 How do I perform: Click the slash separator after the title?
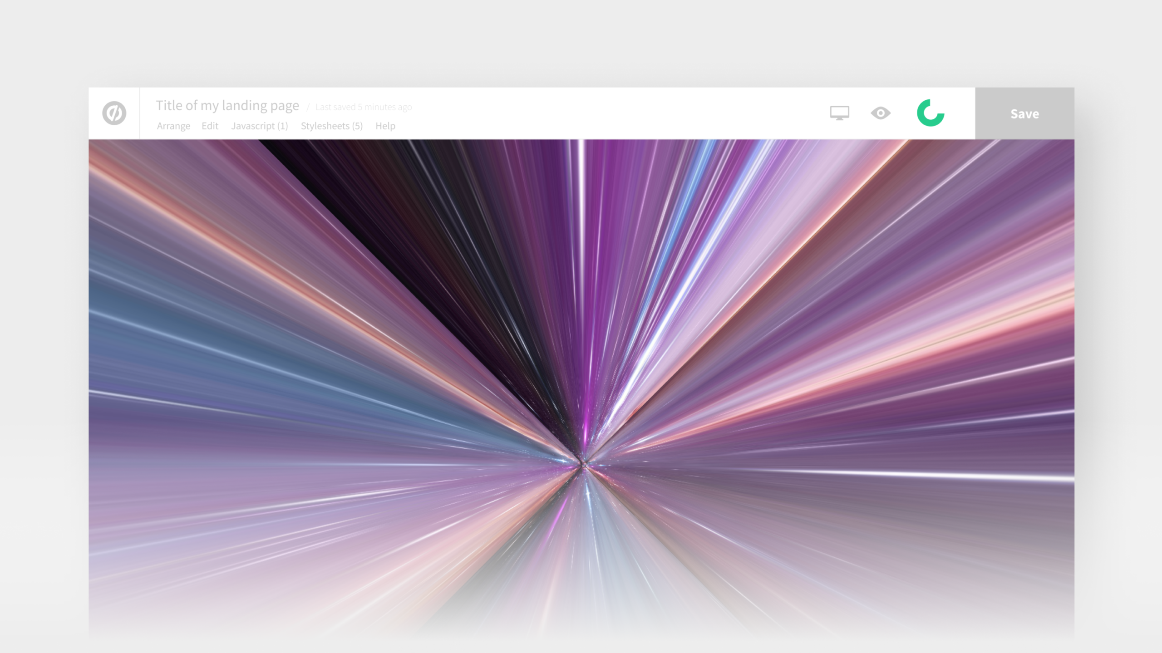(x=308, y=107)
